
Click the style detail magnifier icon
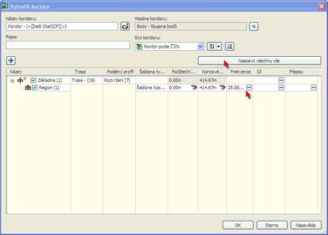tap(229, 47)
